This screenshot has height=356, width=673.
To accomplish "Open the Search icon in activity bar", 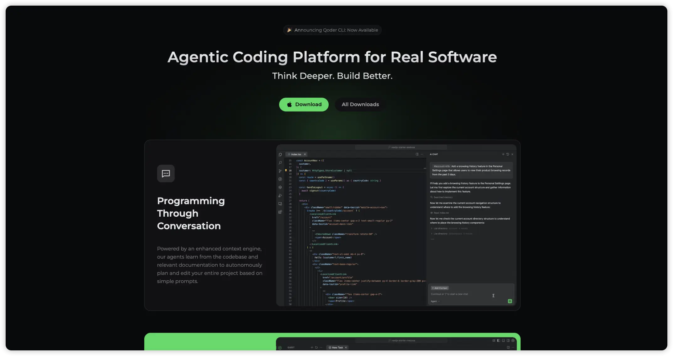I will [x=280, y=163].
